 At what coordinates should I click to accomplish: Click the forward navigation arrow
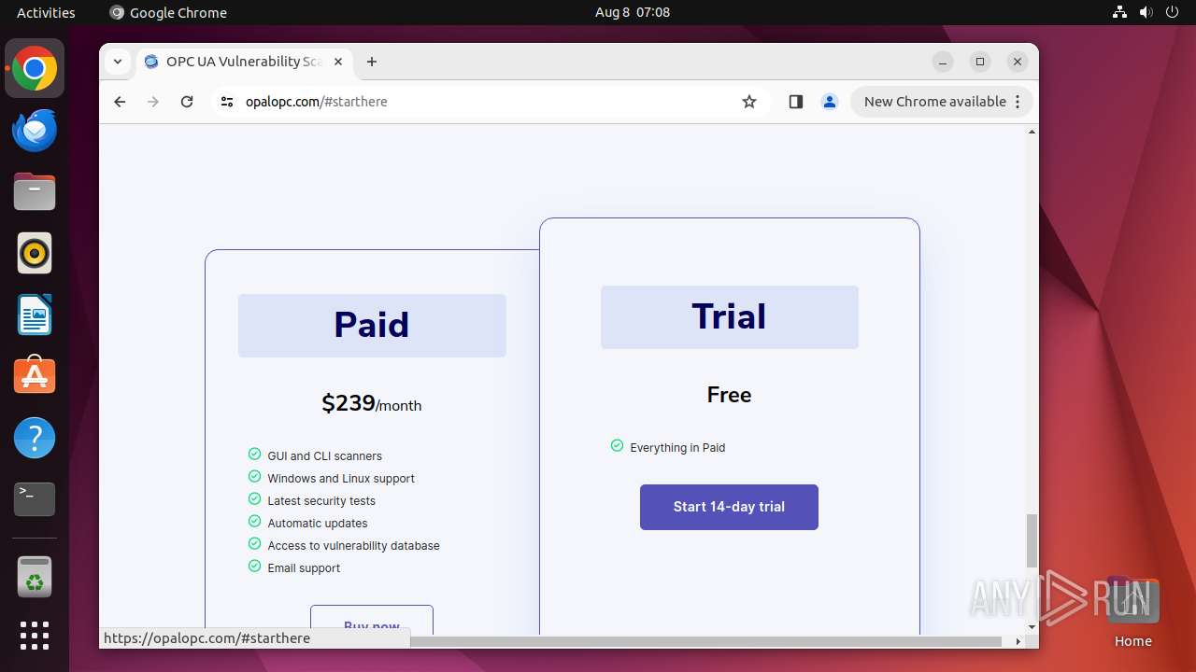153,102
